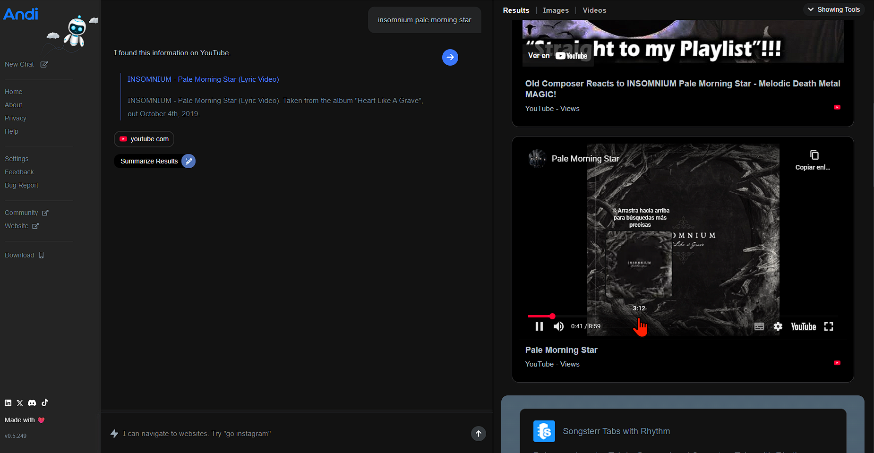Viewport: 874px width, 453px height.
Task: Open the Bug Report link
Action: coord(22,185)
